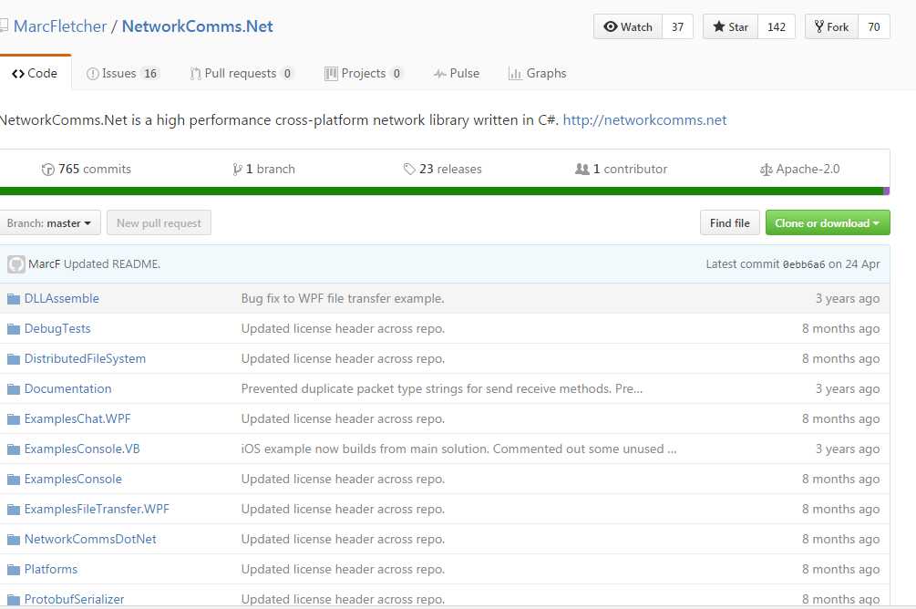916x609 pixels.
Task: Click the purple language bar segment
Action: click(x=886, y=191)
